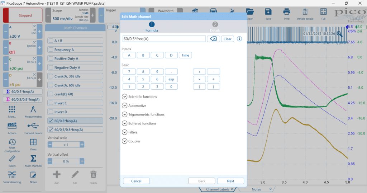Viewport: 367px width, 193px height.
Task: Expand Scientific functions section
Action: pos(124,96)
